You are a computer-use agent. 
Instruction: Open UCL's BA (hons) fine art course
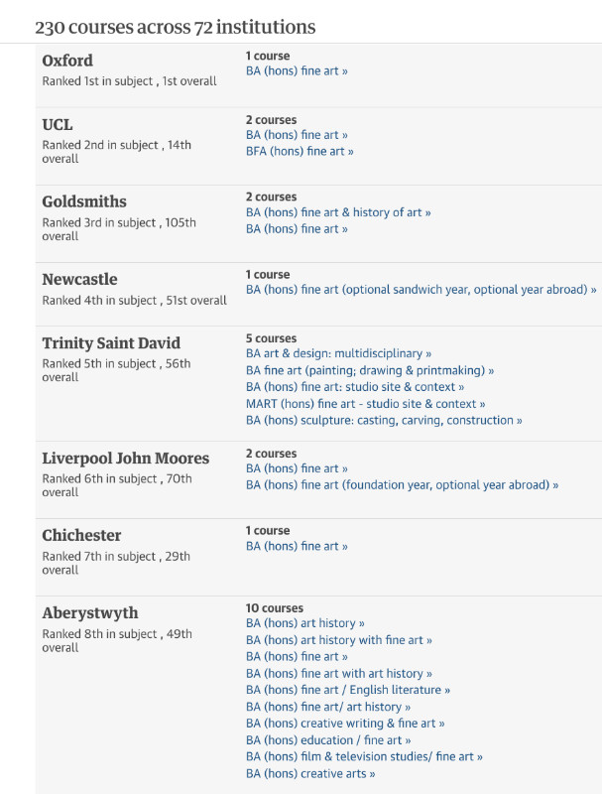tap(297, 135)
